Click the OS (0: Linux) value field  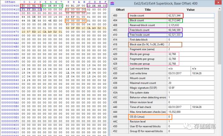coord(191,117)
